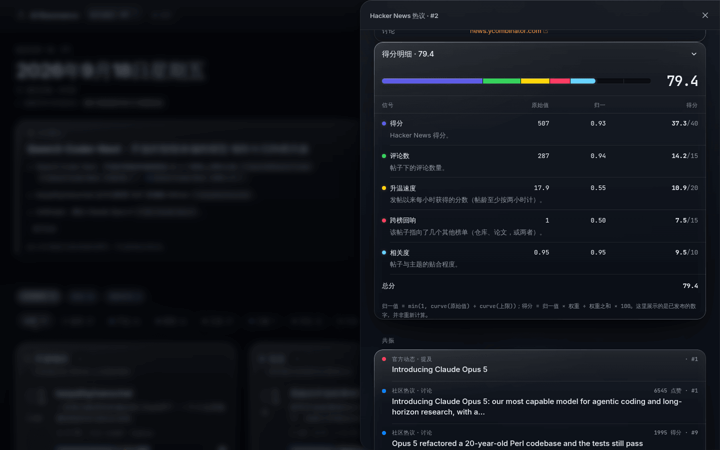Screen dimensions: 720x450
Task: Click the red dot beside 官方动态 · 提及
Action: point(384,359)
